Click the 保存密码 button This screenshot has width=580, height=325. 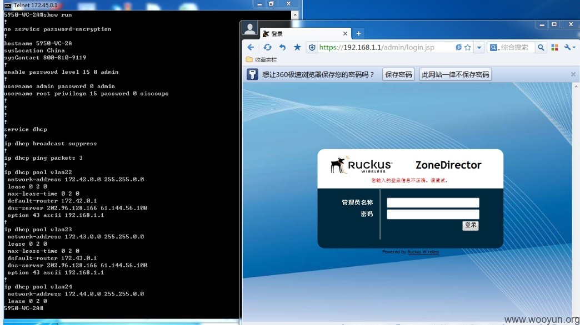click(398, 74)
